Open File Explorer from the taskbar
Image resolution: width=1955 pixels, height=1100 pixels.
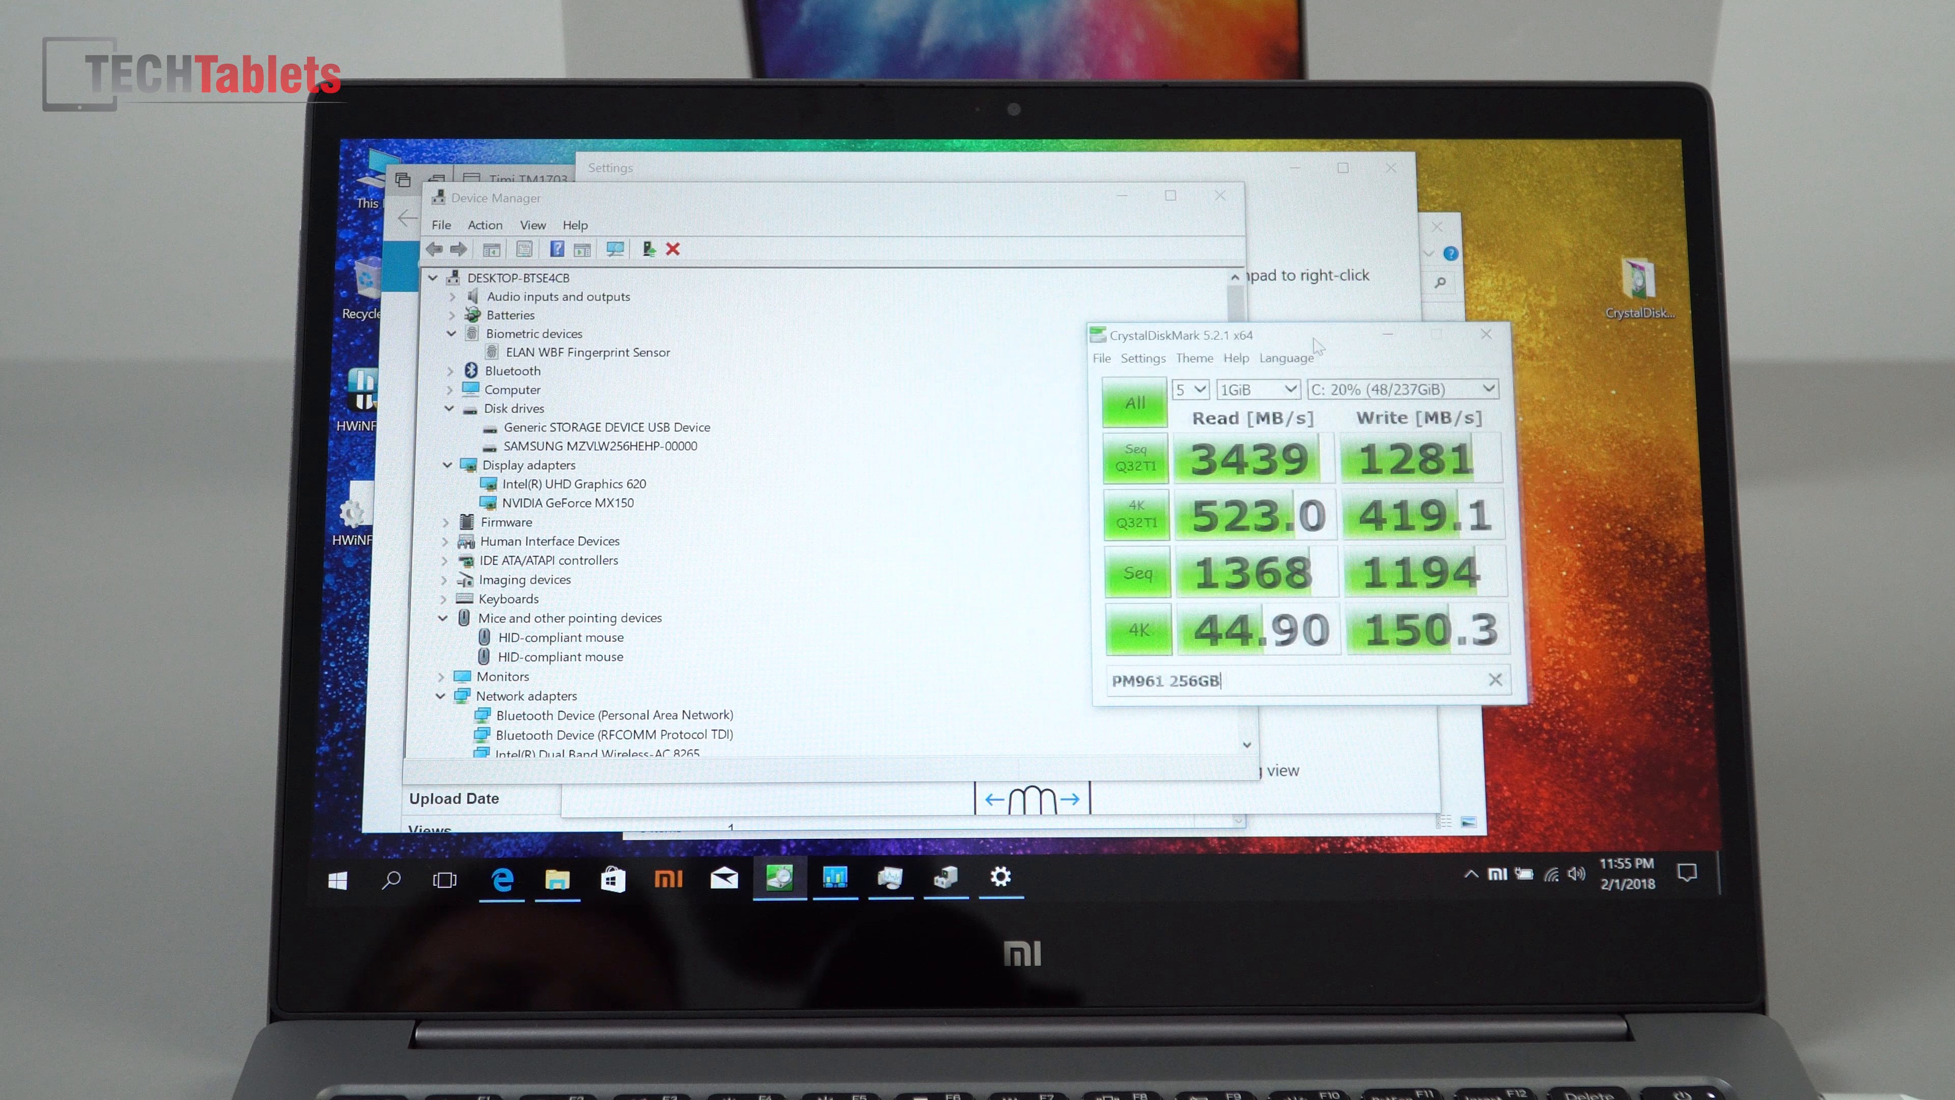pos(557,879)
